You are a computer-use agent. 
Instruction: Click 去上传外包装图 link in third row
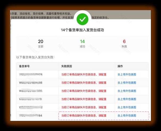coord(127,91)
